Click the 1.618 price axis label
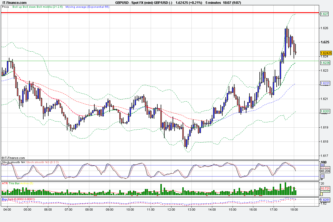 [x=324, y=142]
